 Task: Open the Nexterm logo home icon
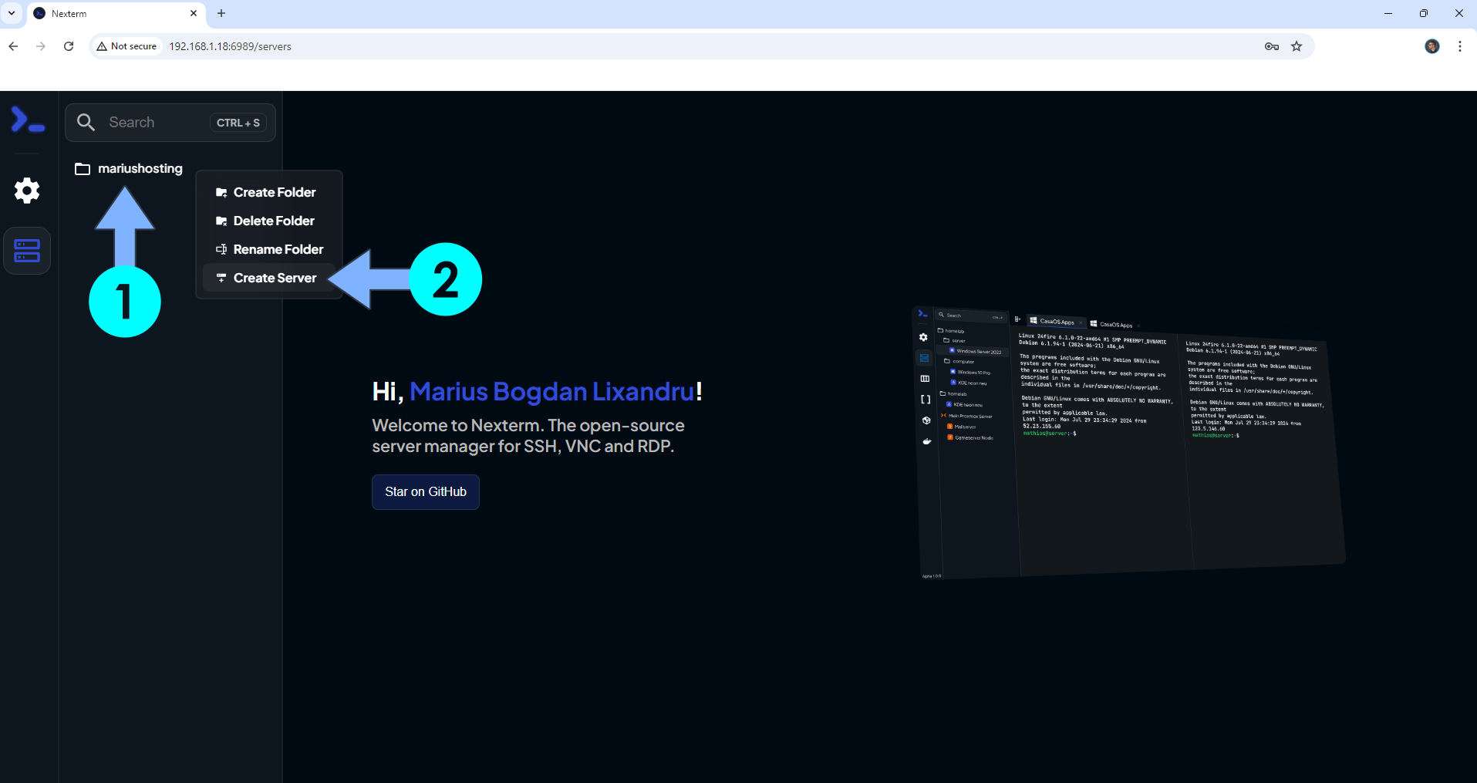click(27, 120)
